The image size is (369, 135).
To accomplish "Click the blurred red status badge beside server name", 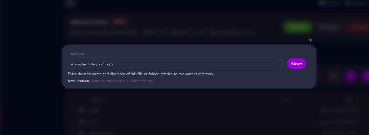I will point(120,22).
